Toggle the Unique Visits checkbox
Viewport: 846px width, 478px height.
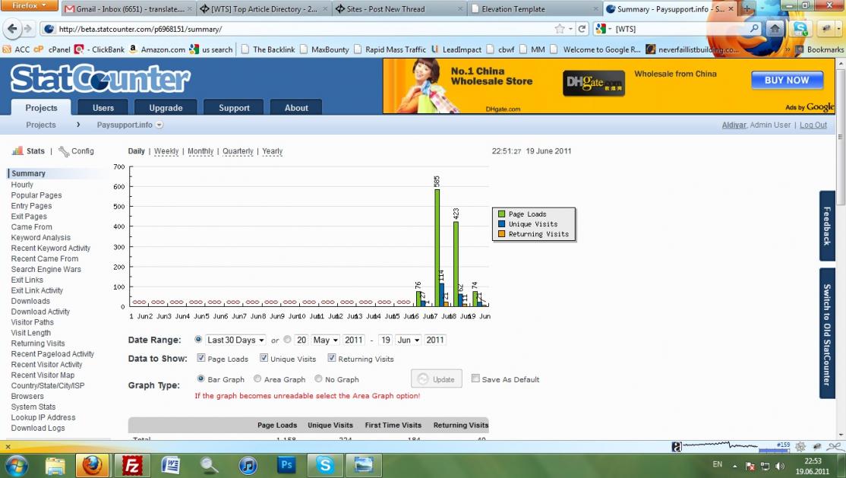pos(264,358)
